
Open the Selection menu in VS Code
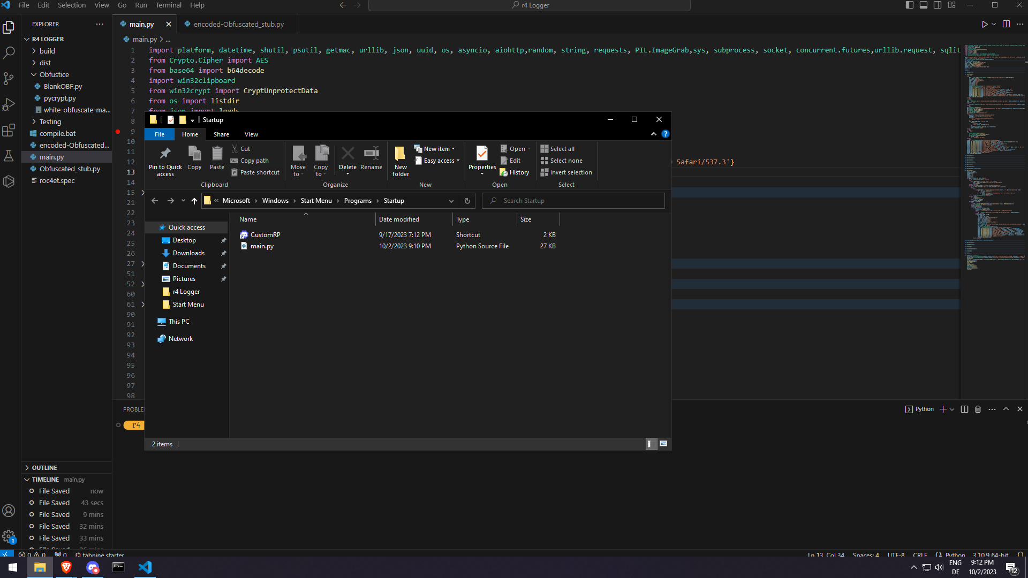(x=72, y=5)
